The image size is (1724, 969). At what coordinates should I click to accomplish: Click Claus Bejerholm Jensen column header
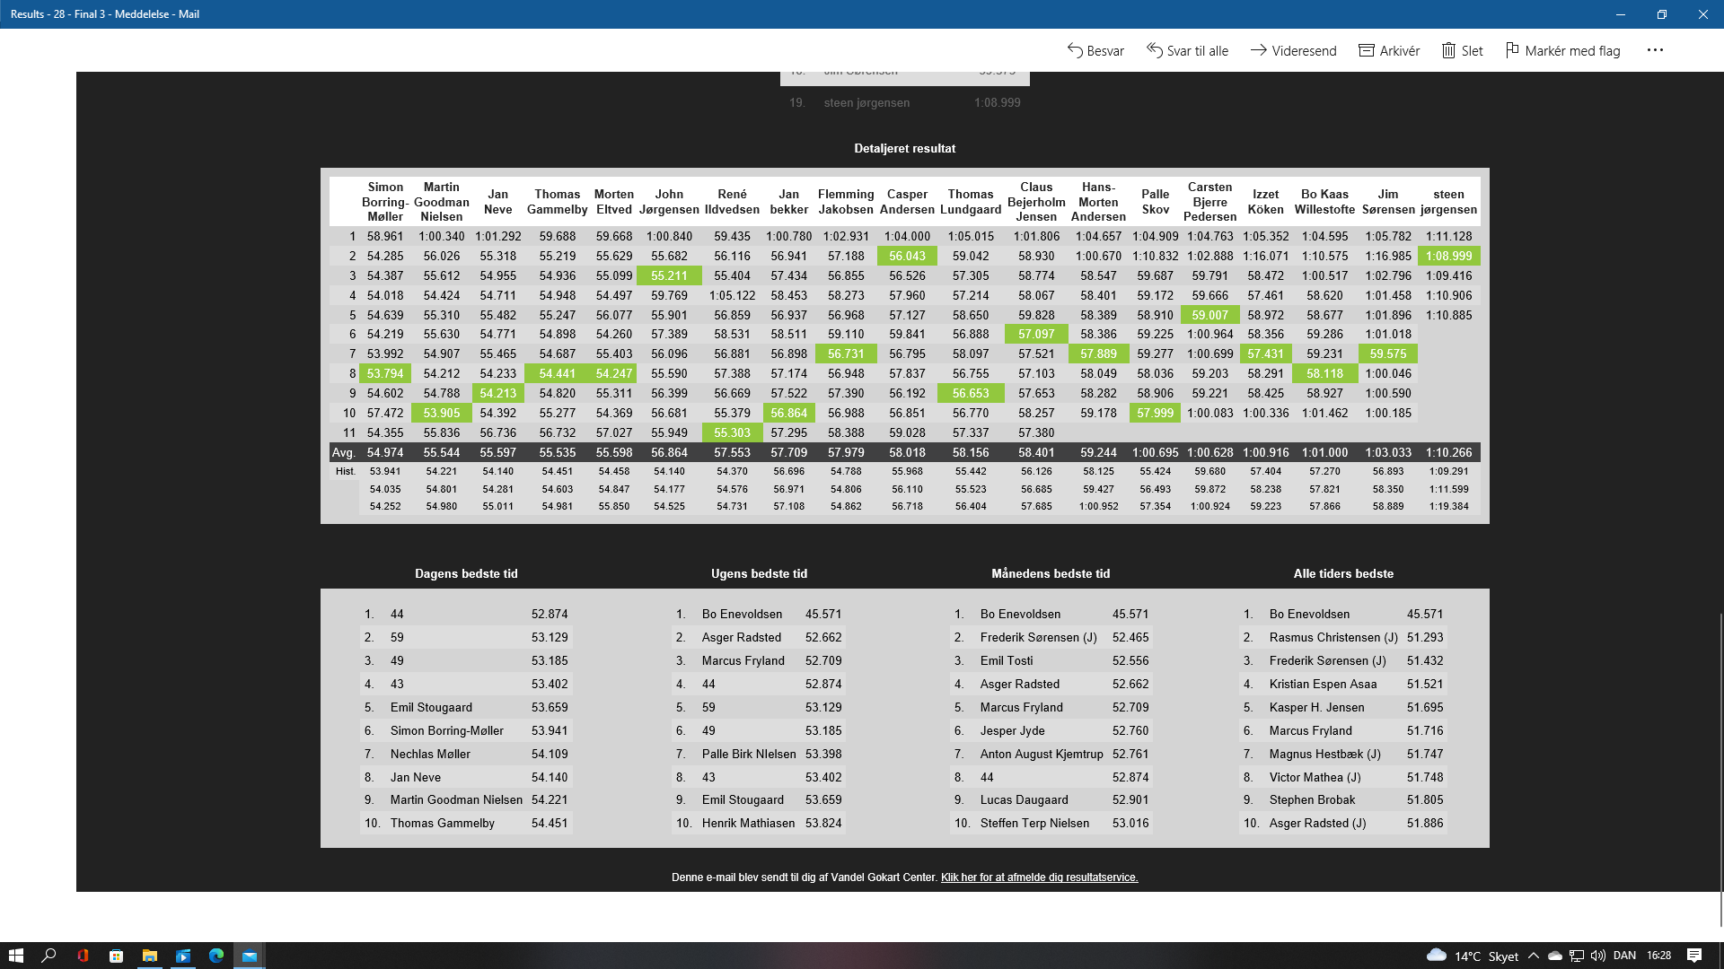[x=1036, y=202]
